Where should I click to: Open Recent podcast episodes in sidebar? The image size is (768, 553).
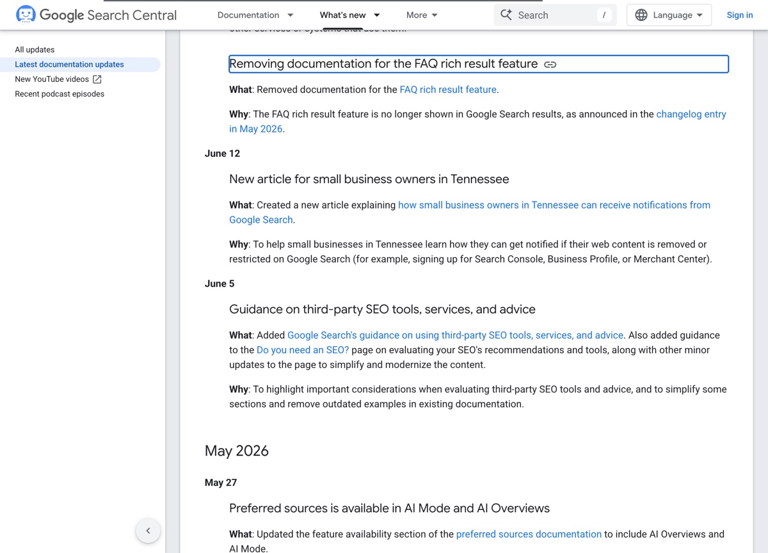coord(60,94)
